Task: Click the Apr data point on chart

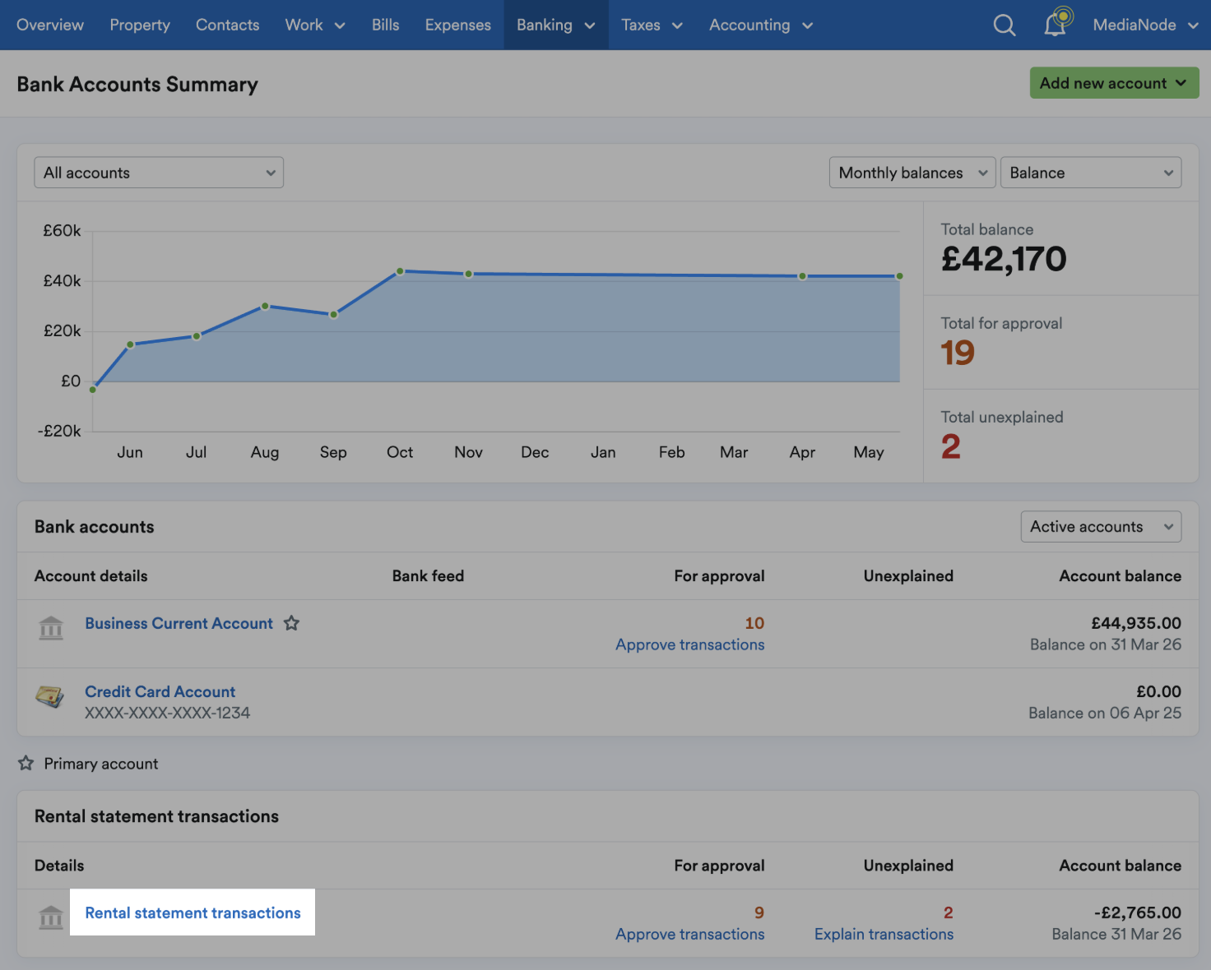Action: (802, 276)
